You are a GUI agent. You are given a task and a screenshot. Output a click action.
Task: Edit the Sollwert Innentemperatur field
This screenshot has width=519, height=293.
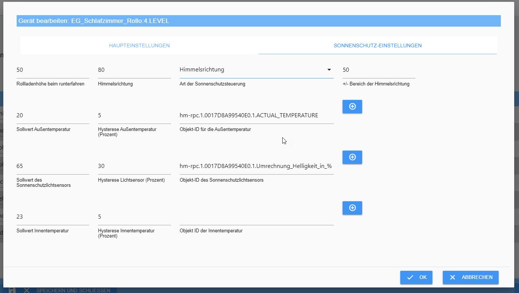(53, 217)
